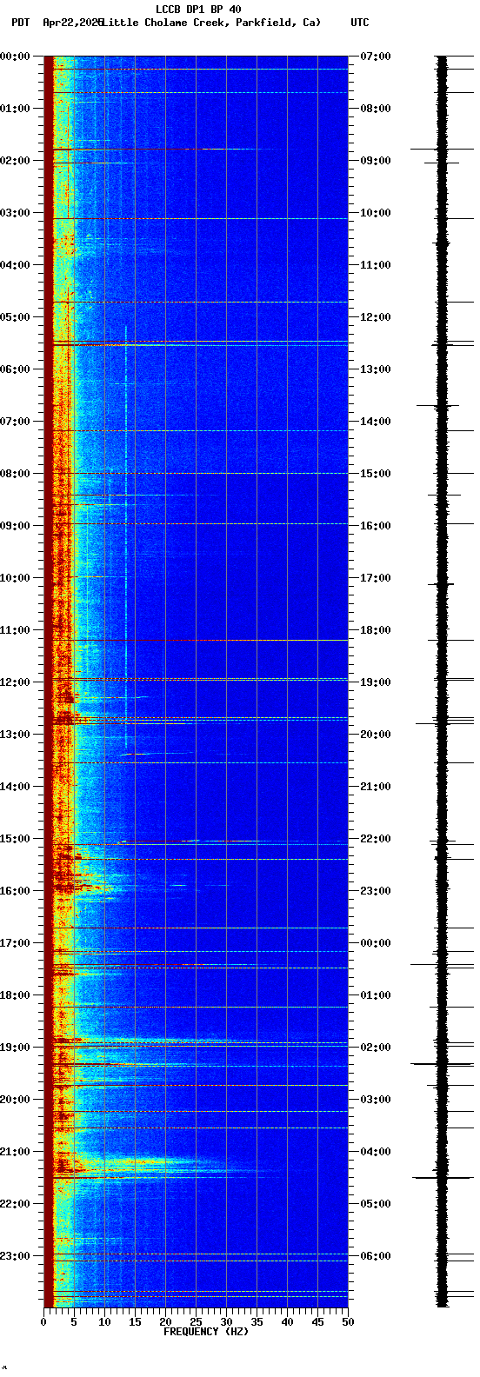
Task: Click the 45 Hz frequency tick label
Action: point(317,1322)
